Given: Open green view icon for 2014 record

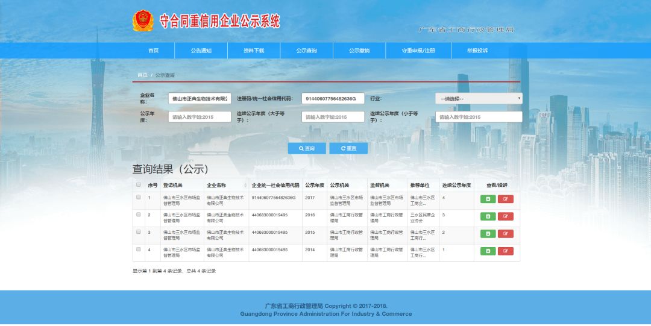Looking at the screenshot, I should pyautogui.click(x=488, y=251).
